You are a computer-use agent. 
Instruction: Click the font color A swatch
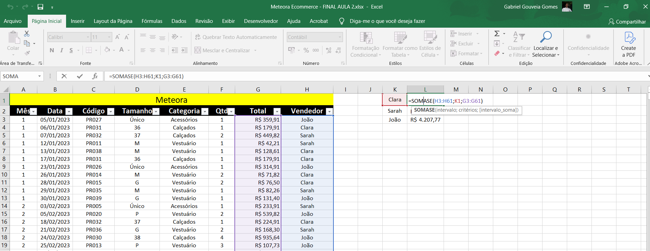click(x=122, y=50)
